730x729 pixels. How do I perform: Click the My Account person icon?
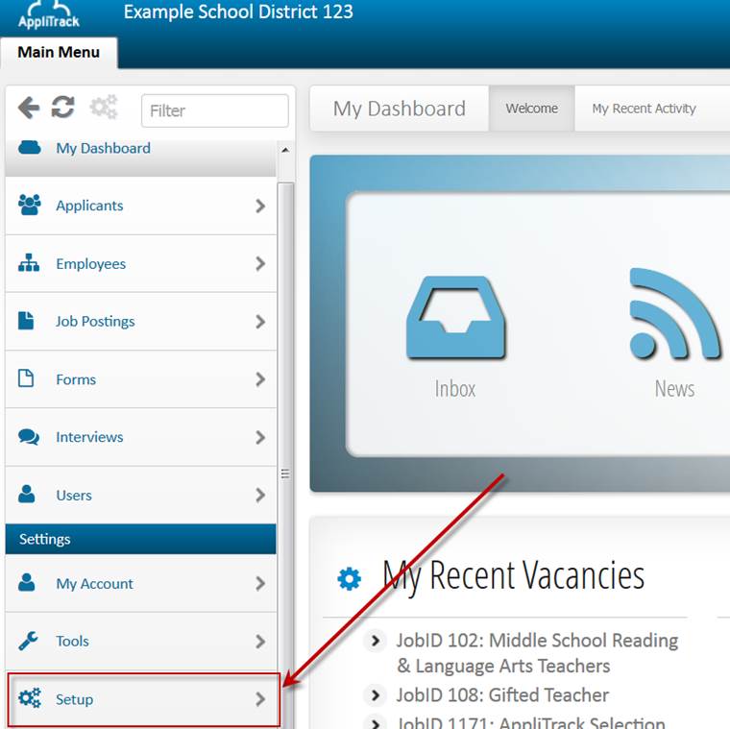(x=27, y=582)
